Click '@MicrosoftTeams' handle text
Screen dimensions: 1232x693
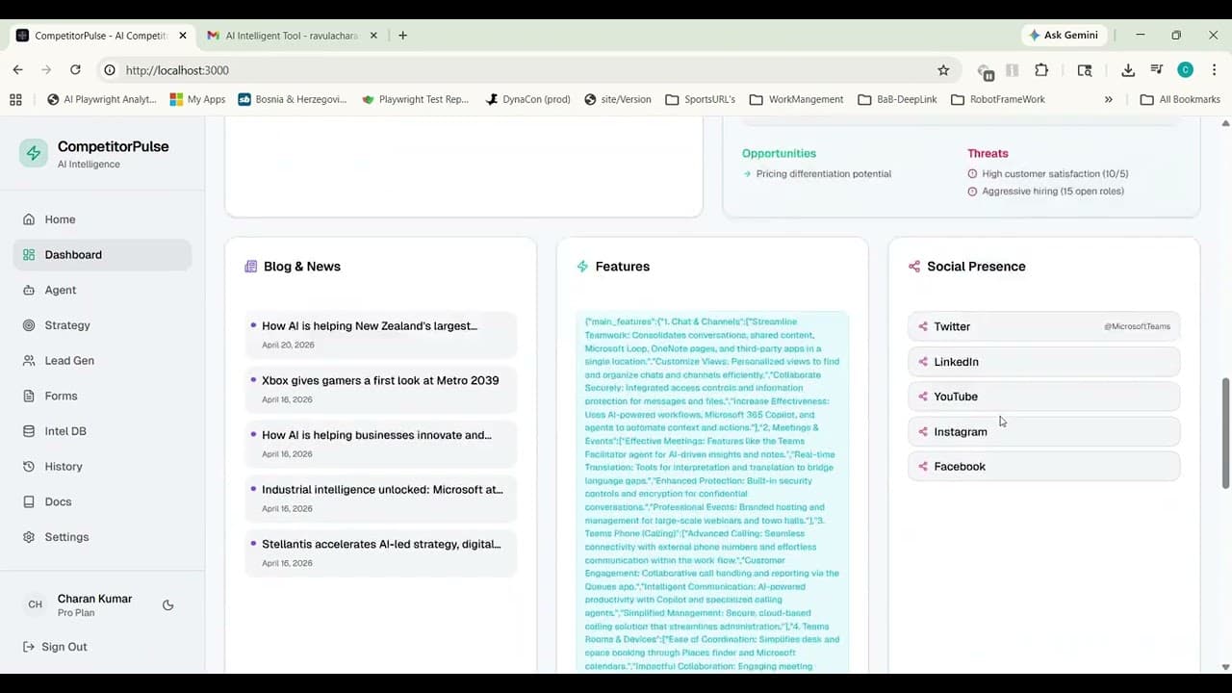coord(1137,326)
